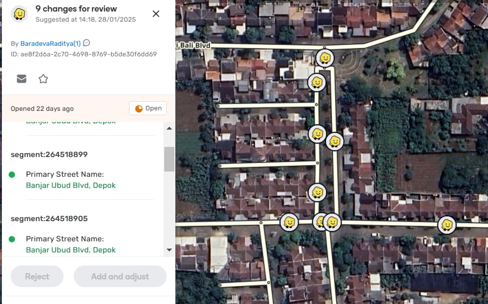Select the diagonal road segment heading northeast from Bali Blvd
This screenshot has width=488, height=304.
coord(424,15)
